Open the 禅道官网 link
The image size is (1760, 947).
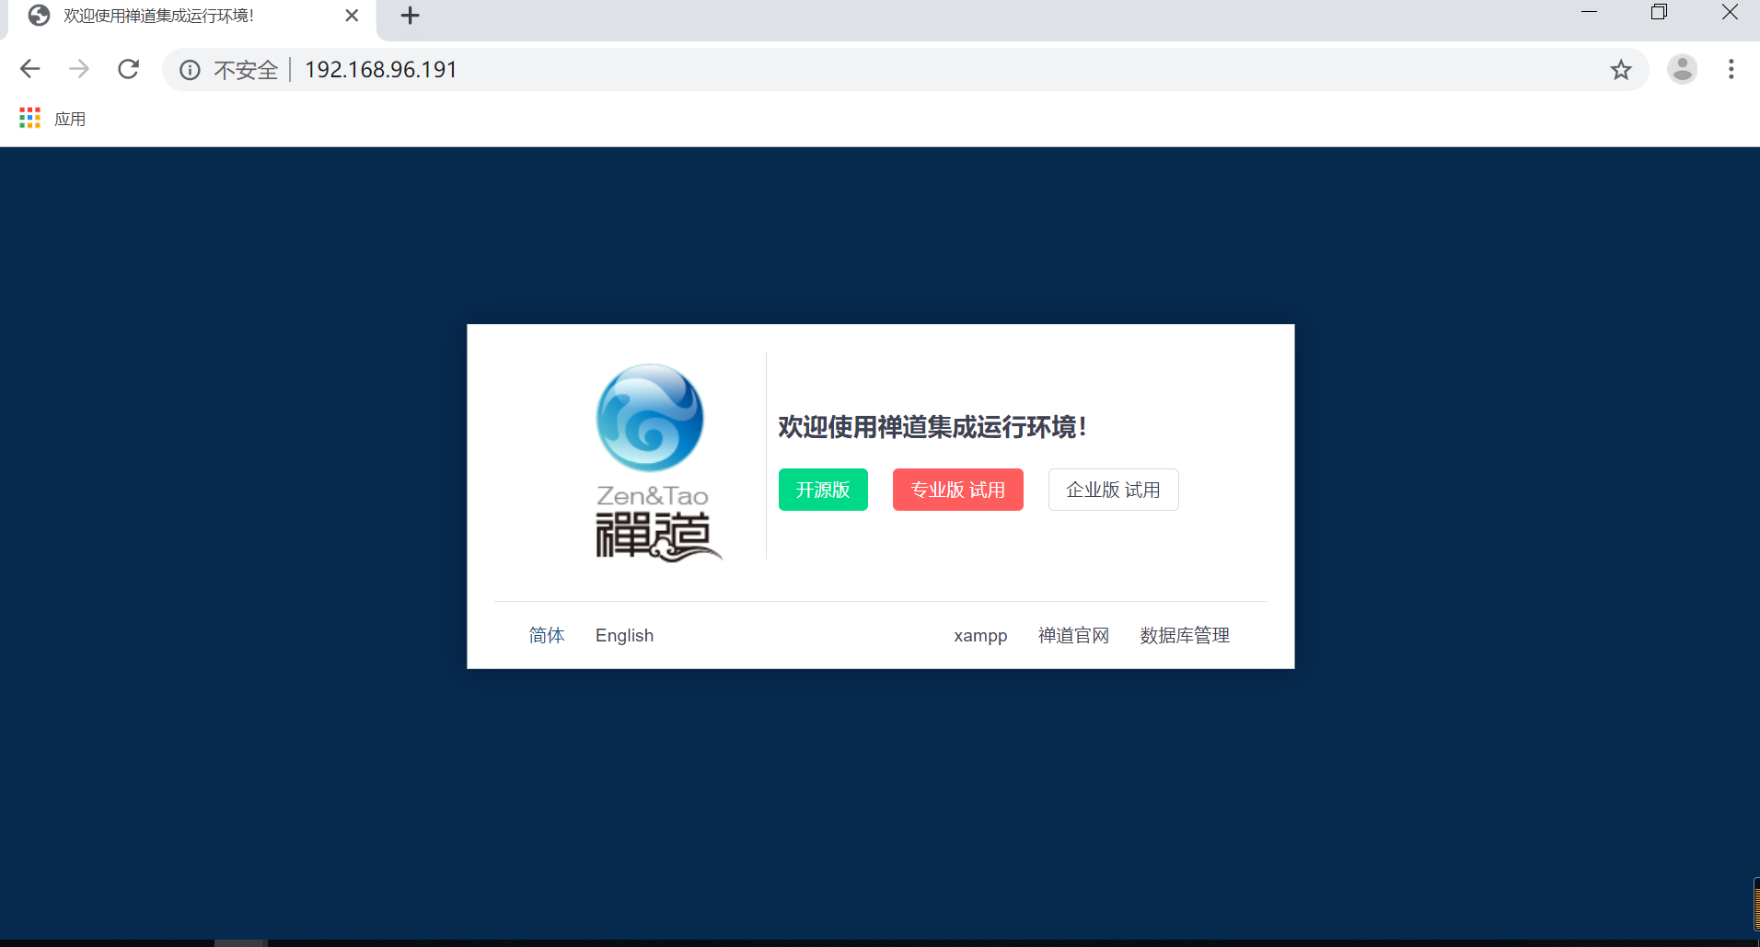pos(1073,635)
